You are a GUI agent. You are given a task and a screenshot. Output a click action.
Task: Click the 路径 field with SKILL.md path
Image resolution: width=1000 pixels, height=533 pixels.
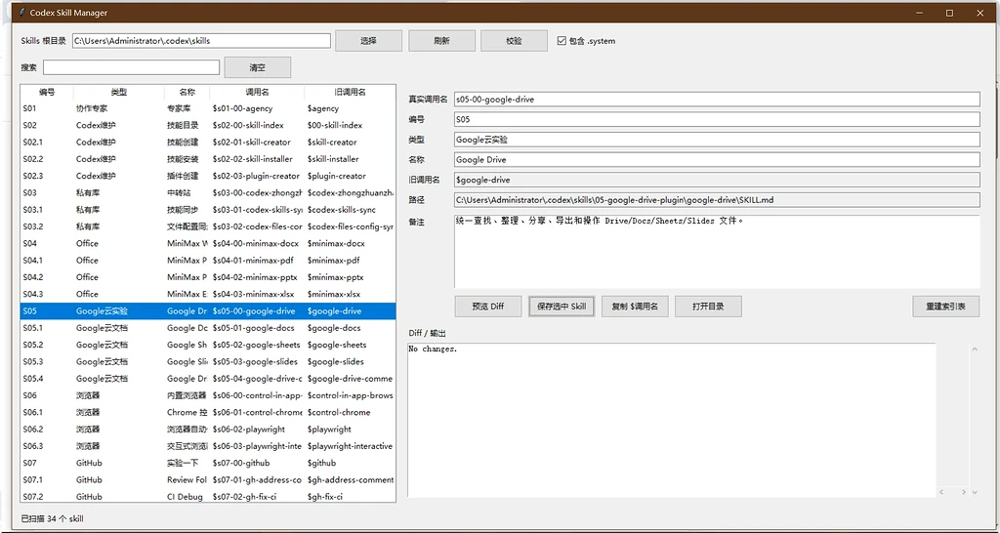click(x=717, y=200)
